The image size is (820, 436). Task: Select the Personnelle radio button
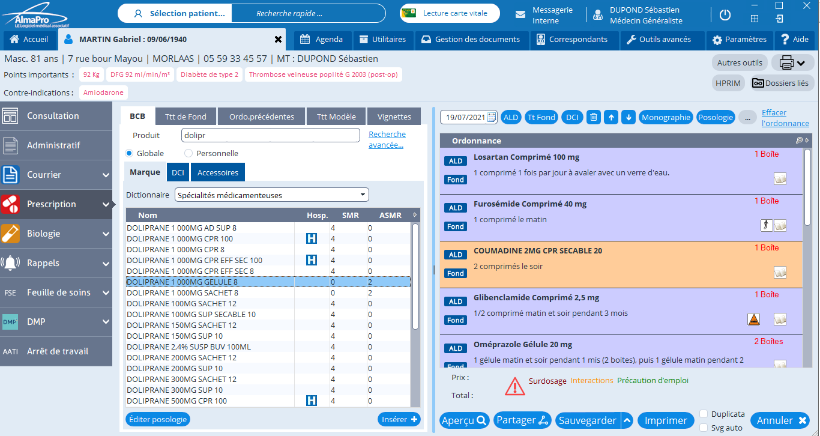point(188,154)
